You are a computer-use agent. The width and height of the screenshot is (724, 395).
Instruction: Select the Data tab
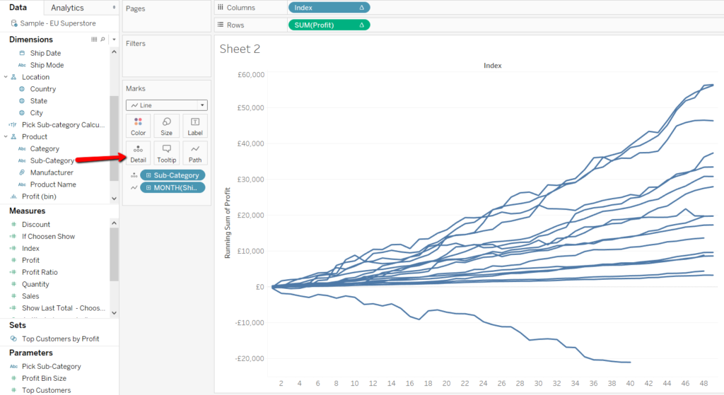click(x=18, y=8)
